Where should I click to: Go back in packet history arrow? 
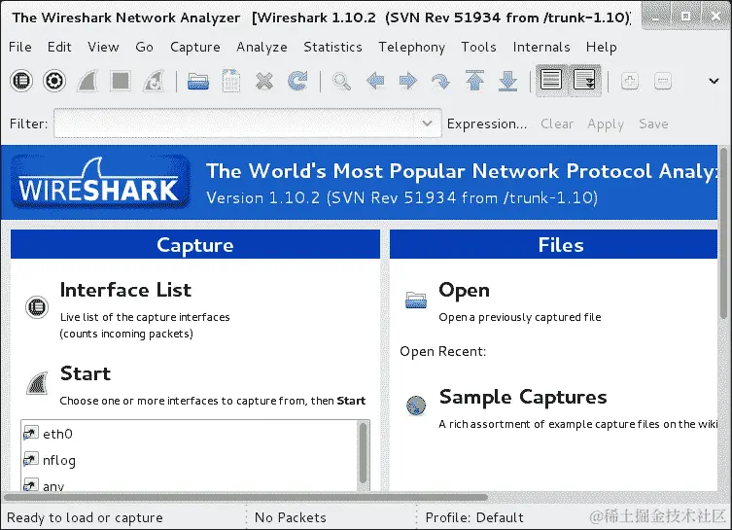(x=375, y=81)
